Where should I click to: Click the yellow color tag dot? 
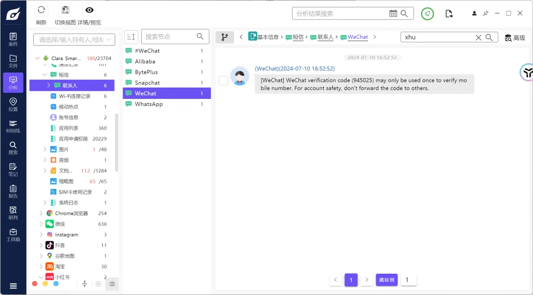[45, 284]
